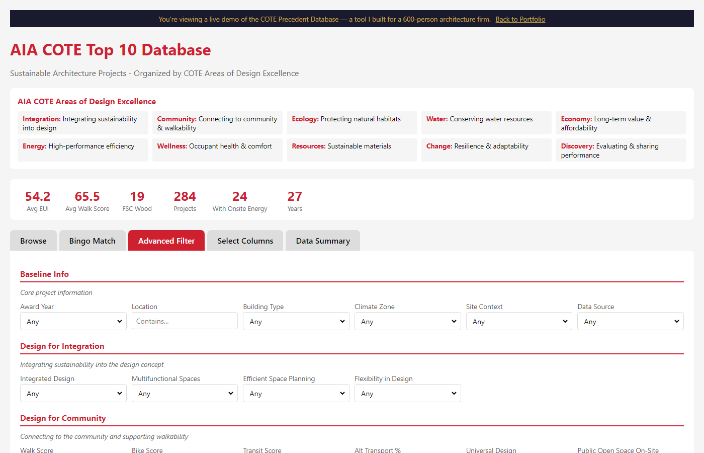Open the Climate Zone dropdown
704x453 pixels.
[408, 321]
